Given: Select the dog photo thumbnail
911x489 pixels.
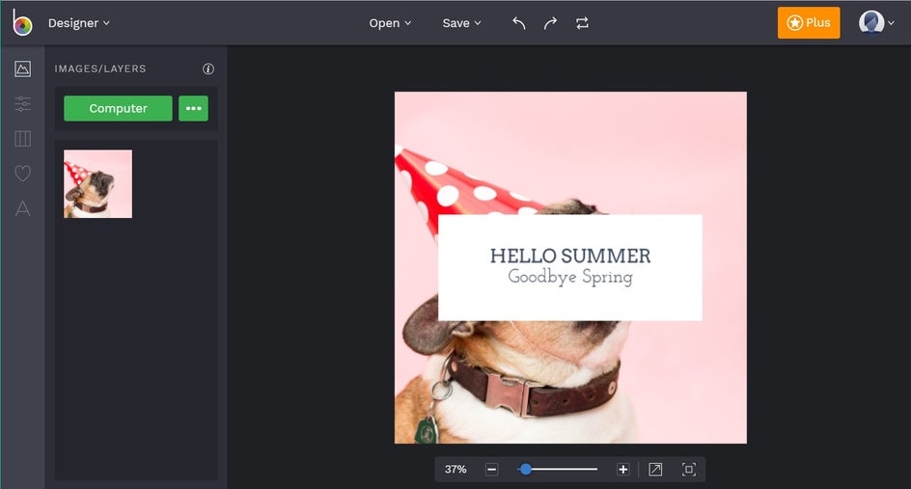Looking at the screenshot, I should coord(98,184).
